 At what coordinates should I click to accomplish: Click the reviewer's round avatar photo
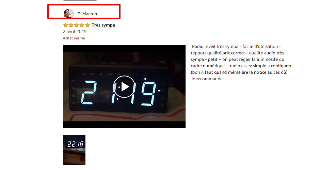pyautogui.click(x=68, y=14)
